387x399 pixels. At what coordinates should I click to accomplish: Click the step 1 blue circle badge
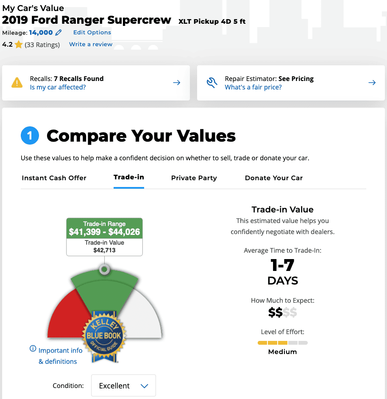pyautogui.click(x=30, y=135)
